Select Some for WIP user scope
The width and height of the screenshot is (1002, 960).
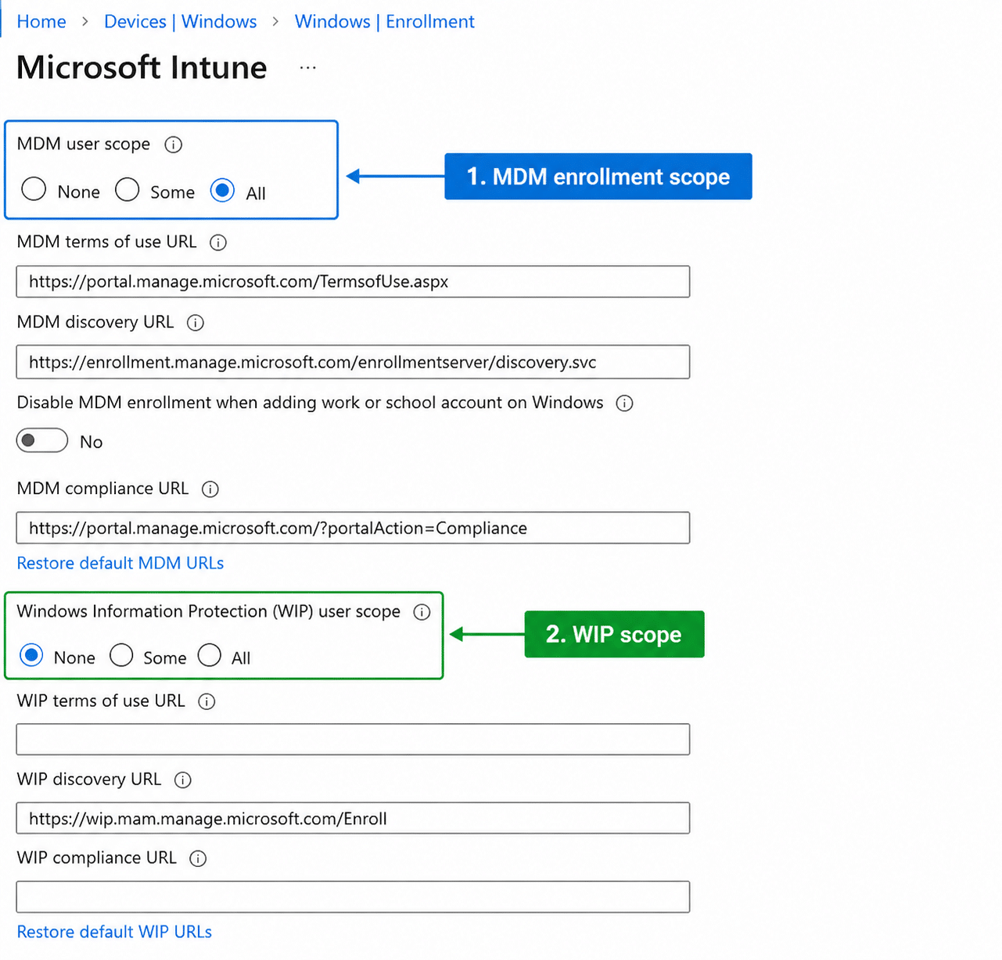[121, 655]
